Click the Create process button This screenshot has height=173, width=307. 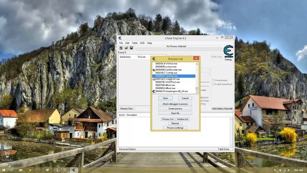click(x=175, y=109)
